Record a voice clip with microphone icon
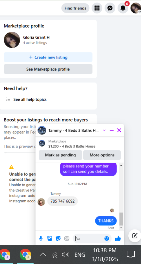The height and width of the screenshot is (264, 141). [41, 238]
